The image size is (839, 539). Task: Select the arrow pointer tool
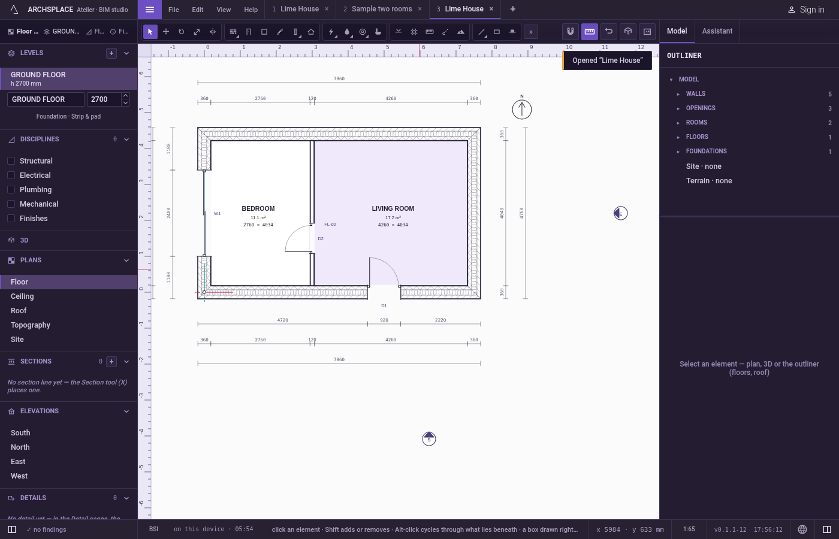pos(150,32)
